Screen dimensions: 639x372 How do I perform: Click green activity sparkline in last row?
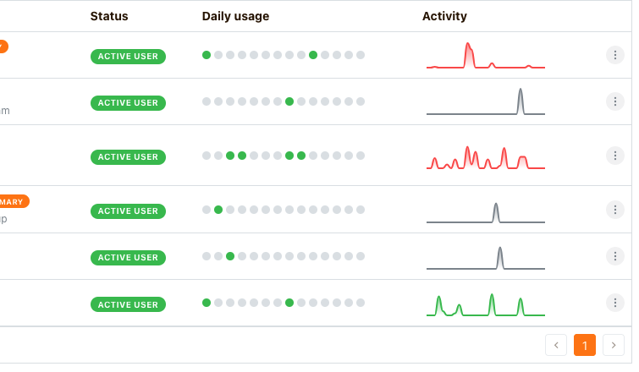(485, 304)
